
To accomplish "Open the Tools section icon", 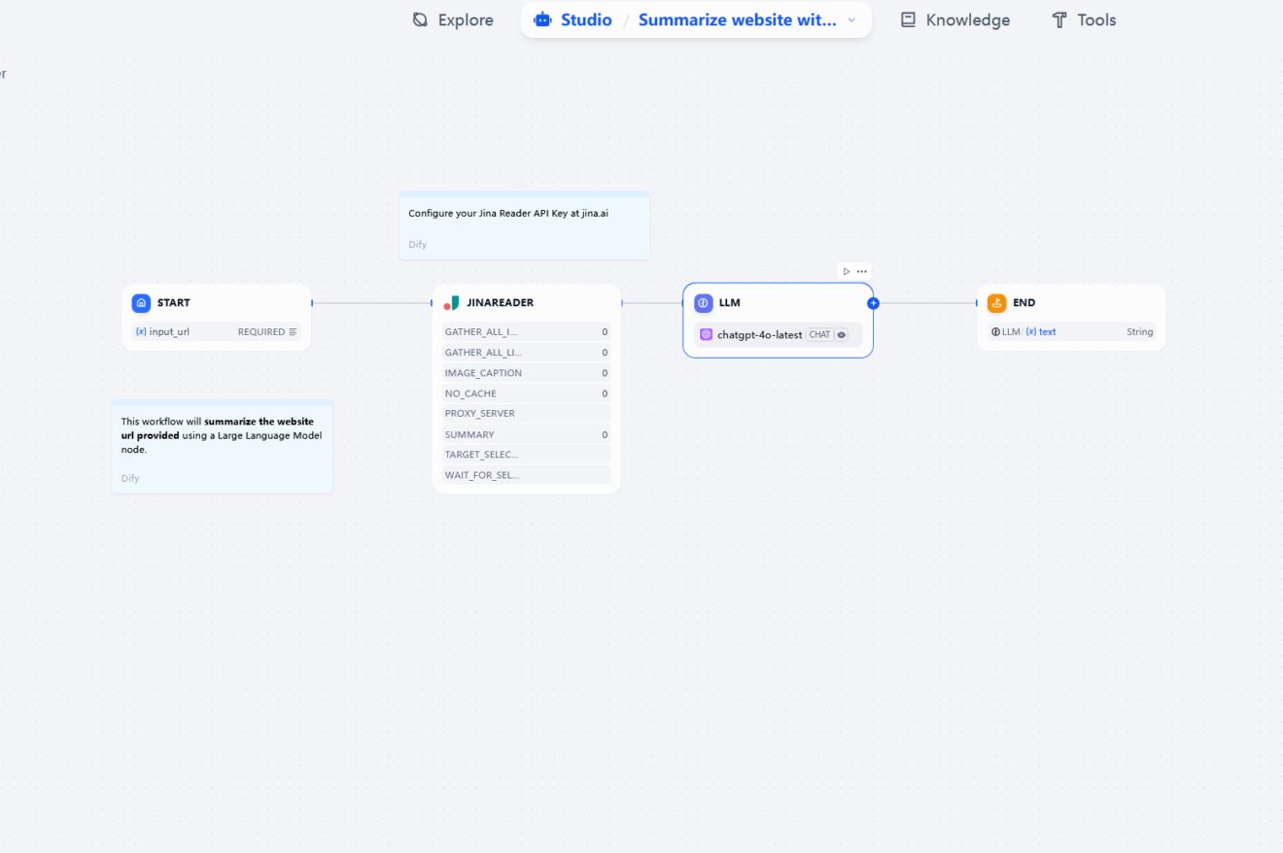I will click(x=1059, y=18).
